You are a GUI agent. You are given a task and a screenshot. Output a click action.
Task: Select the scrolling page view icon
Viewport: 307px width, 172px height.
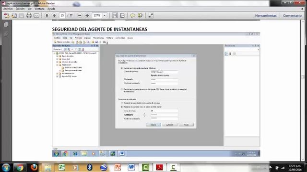(x=115, y=15)
